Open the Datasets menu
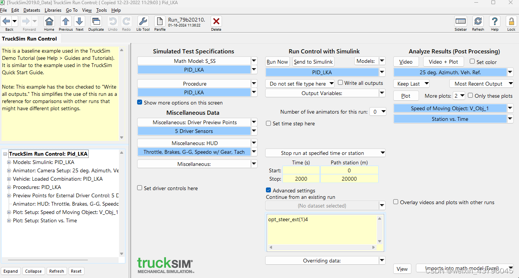The width and height of the screenshot is (519, 278). (31, 10)
